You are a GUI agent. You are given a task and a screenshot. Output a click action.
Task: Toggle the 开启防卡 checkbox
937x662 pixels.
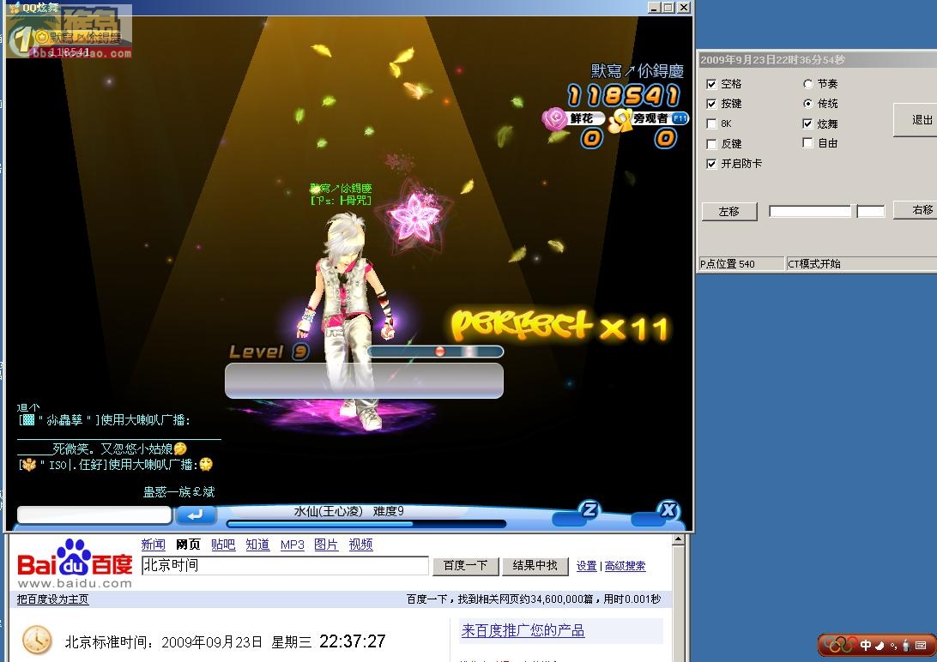tap(711, 164)
